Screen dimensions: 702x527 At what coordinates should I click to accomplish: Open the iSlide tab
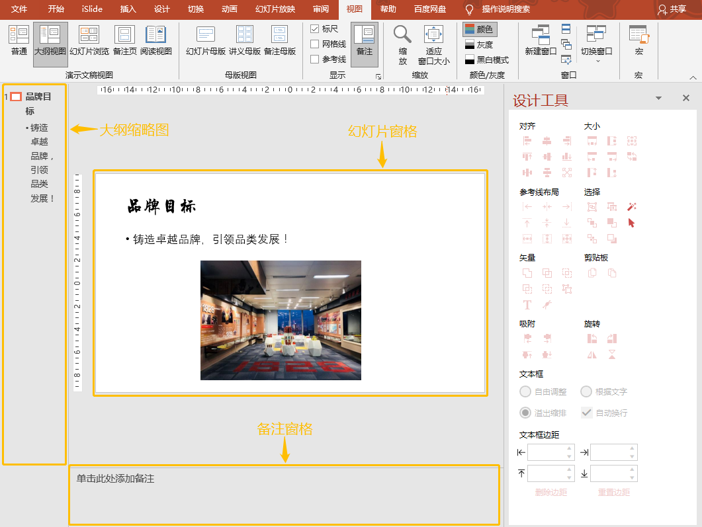point(92,9)
